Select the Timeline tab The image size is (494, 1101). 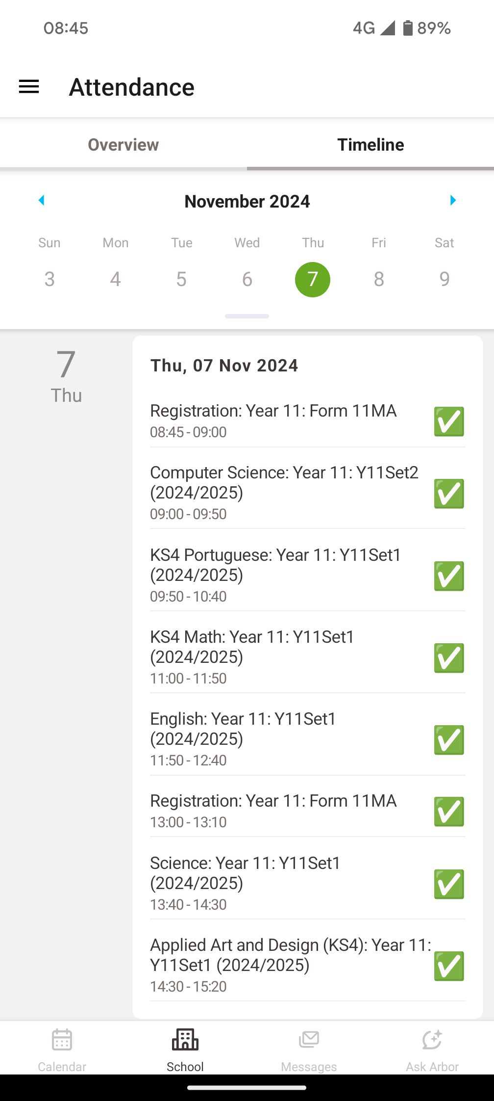(370, 145)
